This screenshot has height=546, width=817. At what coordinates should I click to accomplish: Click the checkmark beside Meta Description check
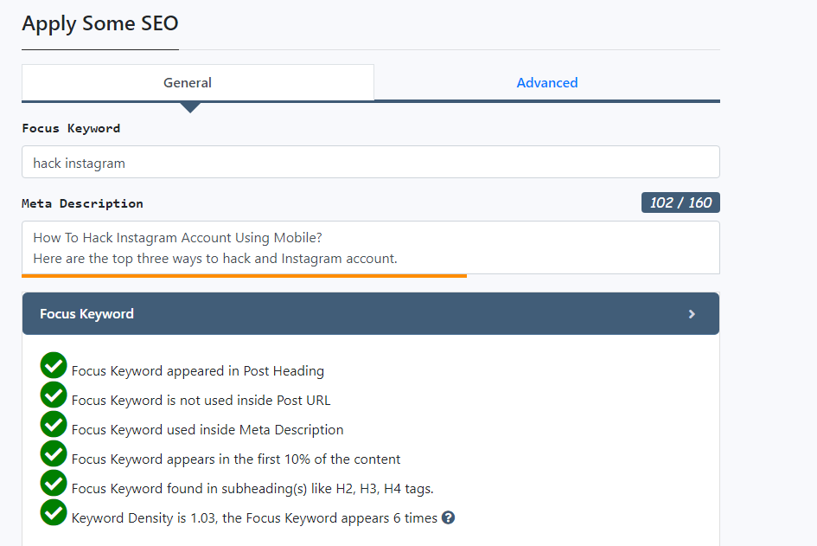[x=54, y=424]
